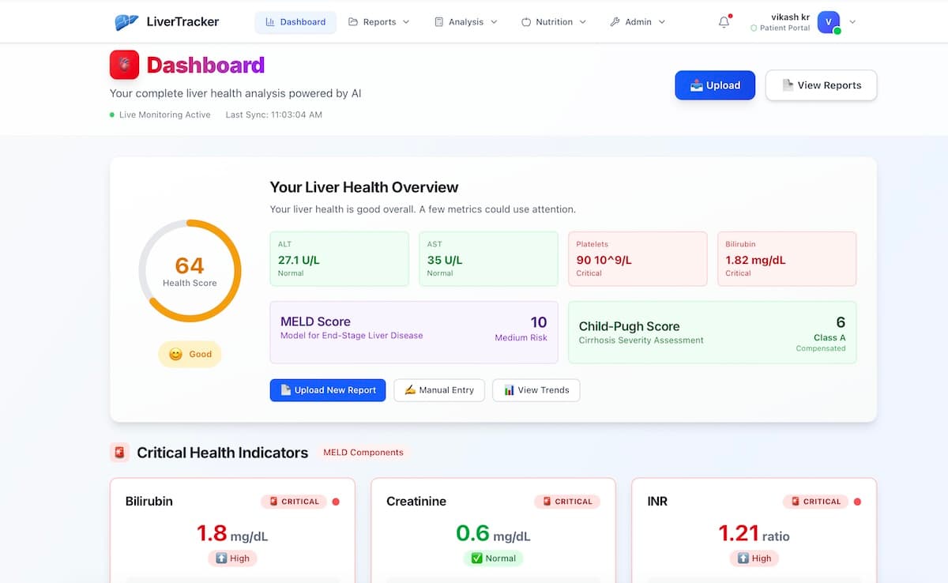This screenshot has height=583, width=948.
Task: Select the red Dashboard heading icon
Action: (x=124, y=64)
